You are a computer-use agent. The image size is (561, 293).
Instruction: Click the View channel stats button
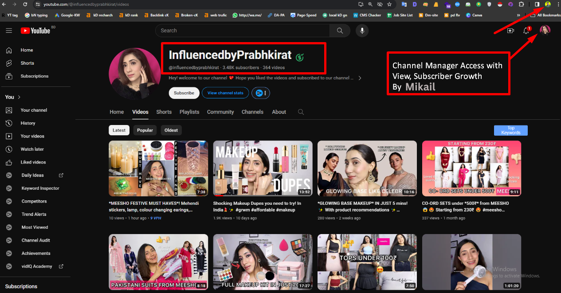coord(225,93)
